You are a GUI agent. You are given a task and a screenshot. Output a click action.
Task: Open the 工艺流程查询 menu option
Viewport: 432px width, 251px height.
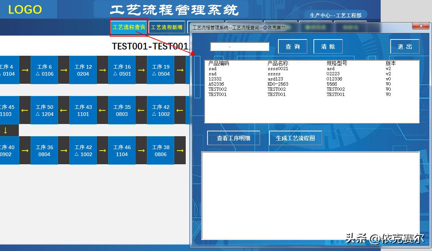[128, 27]
